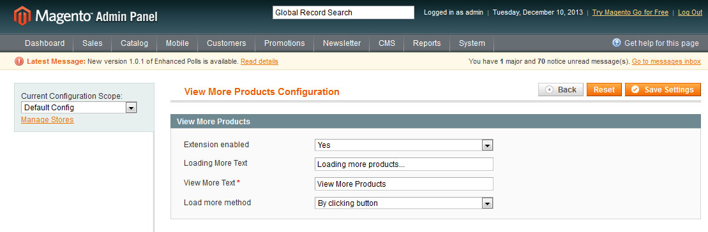
Task: Open the System menu
Action: click(x=472, y=43)
